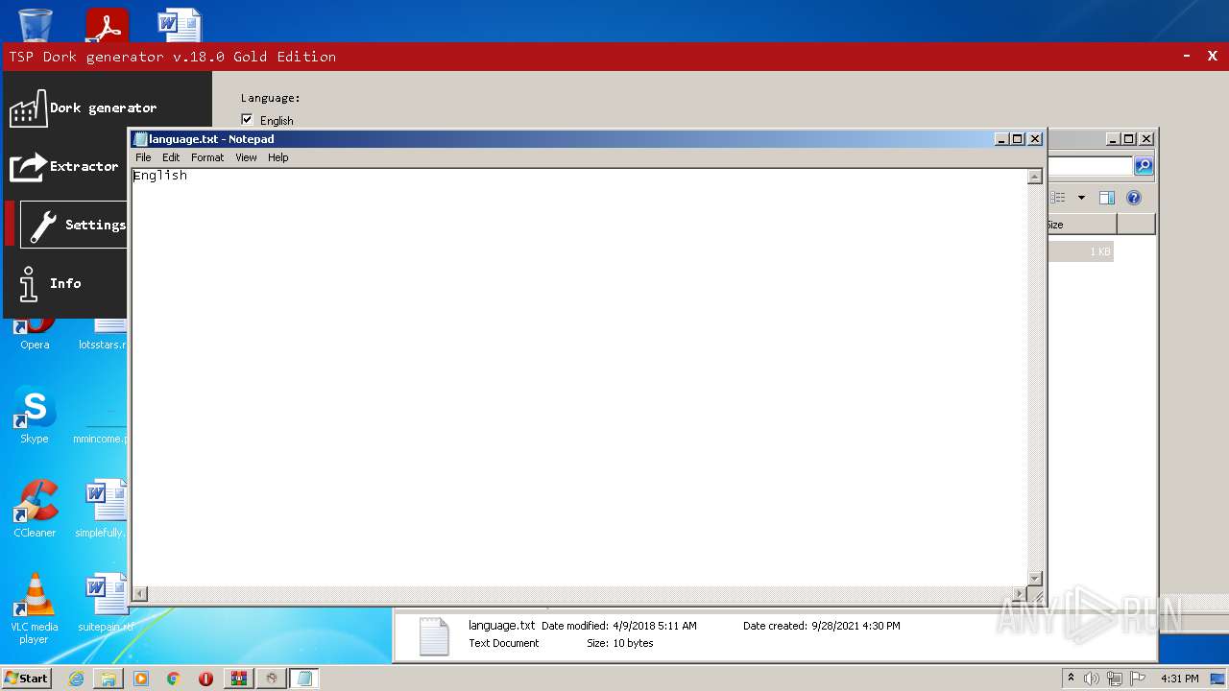Viewport: 1229px width, 691px height.
Task: Open the File menu in Notepad
Action: coord(142,157)
